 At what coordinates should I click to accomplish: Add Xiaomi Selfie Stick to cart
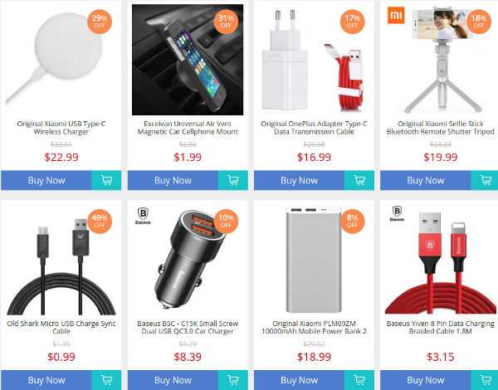(485, 180)
